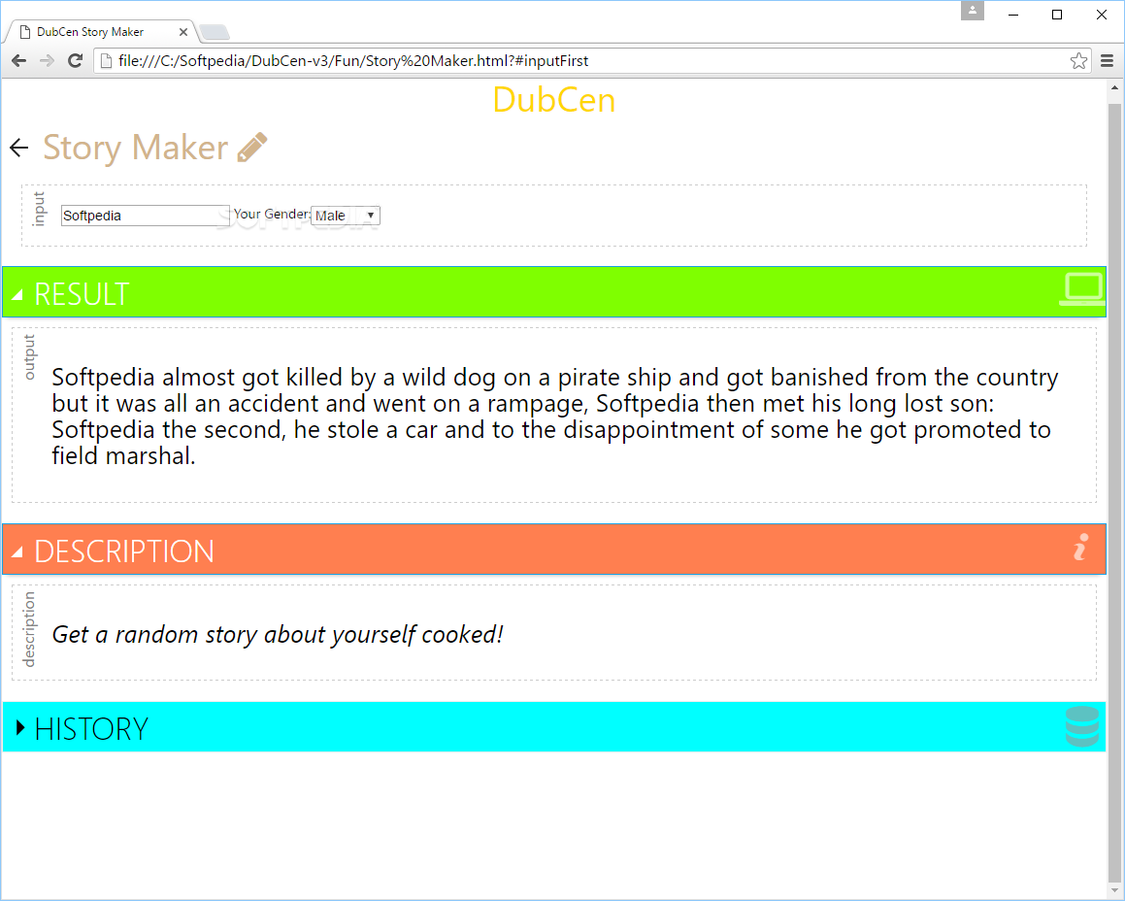Minimize the browser window
Screen dimensions: 1125x901
coord(1013,15)
